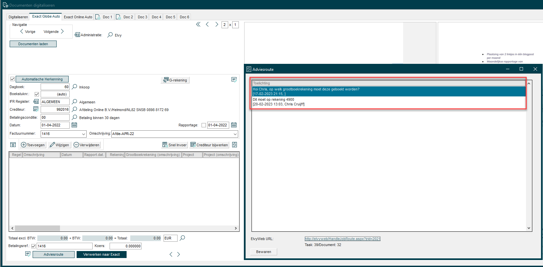
Task: Click the Verwijderen button
Action: 87,145
